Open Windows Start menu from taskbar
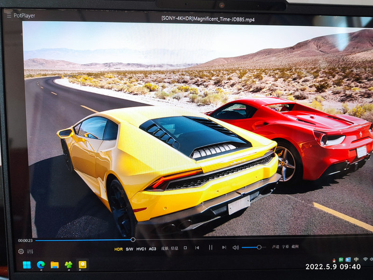This screenshot has height=280, width=373. point(27,265)
